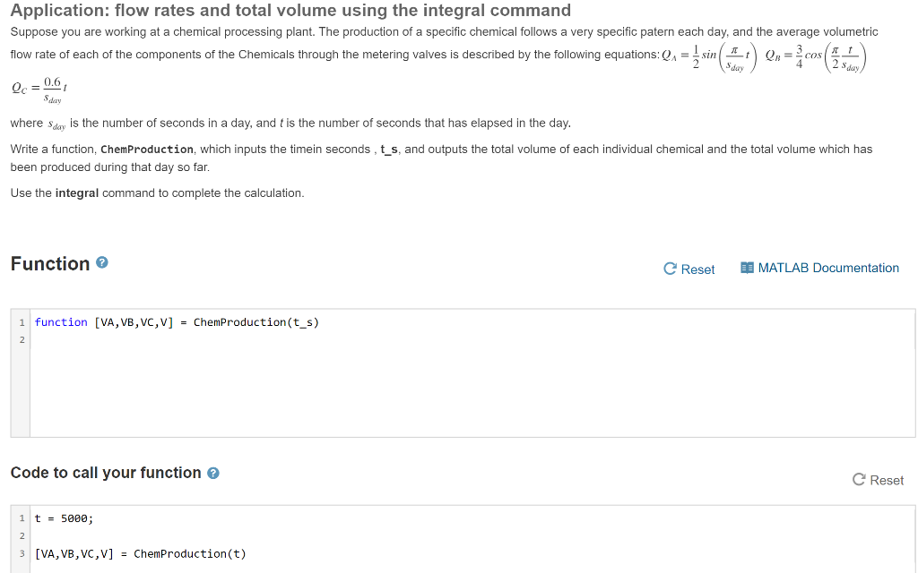Screen dimensions: 918x573
Task: Click line number 2 in the call code editor
Action: tap(21, 535)
